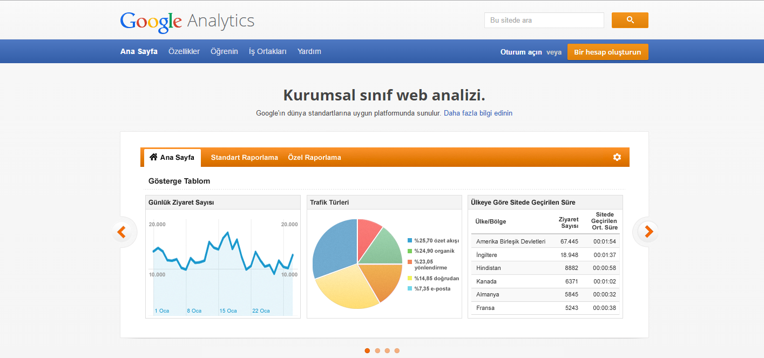Click the Ziyaret Sayısı column header
Image resolution: width=764 pixels, height=358 pixels.
tap(569, 222)
